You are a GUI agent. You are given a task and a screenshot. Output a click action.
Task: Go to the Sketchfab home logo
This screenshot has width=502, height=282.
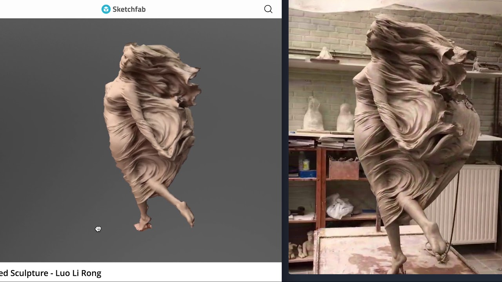[x=124, y=9]
